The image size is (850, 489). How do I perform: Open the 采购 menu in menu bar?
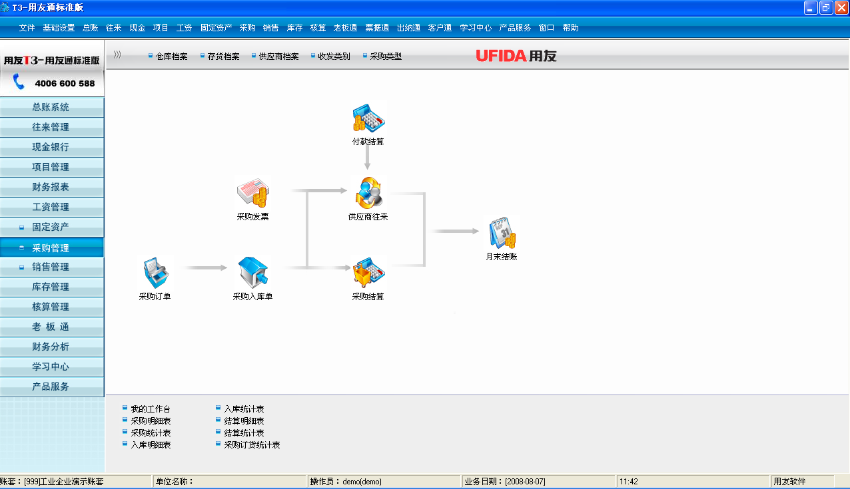(x=247, y=28)
